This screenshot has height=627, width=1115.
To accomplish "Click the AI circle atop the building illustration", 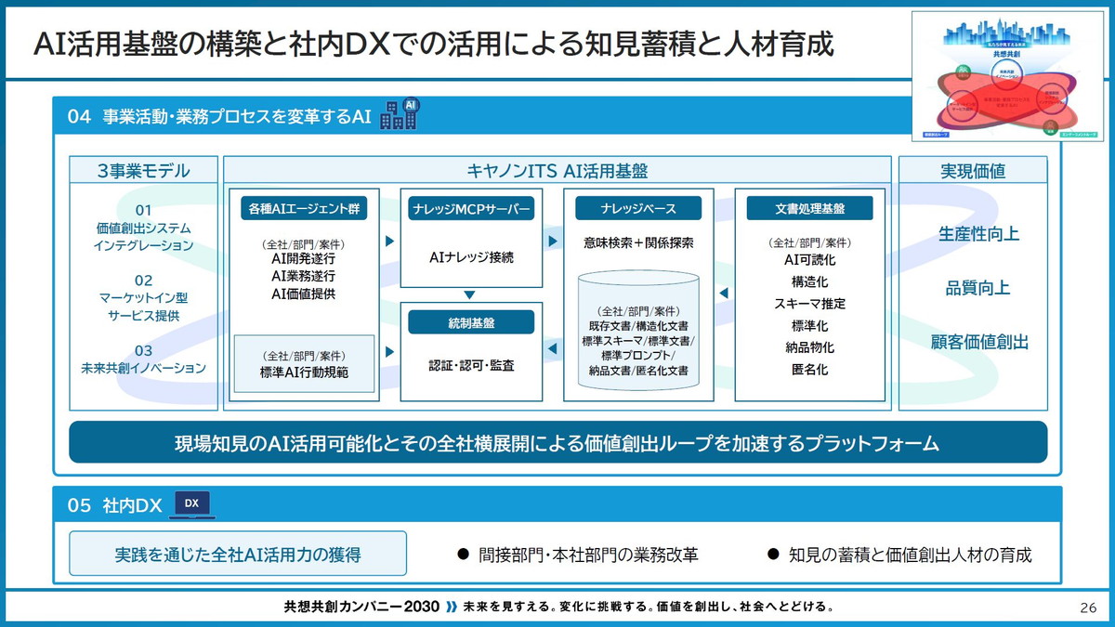I will point(412,105).
